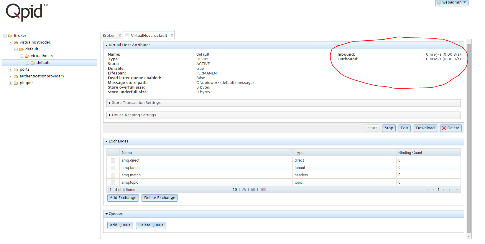485x244 pixels.
Task: Set page size to 25 items
Action: click(244, 190)
